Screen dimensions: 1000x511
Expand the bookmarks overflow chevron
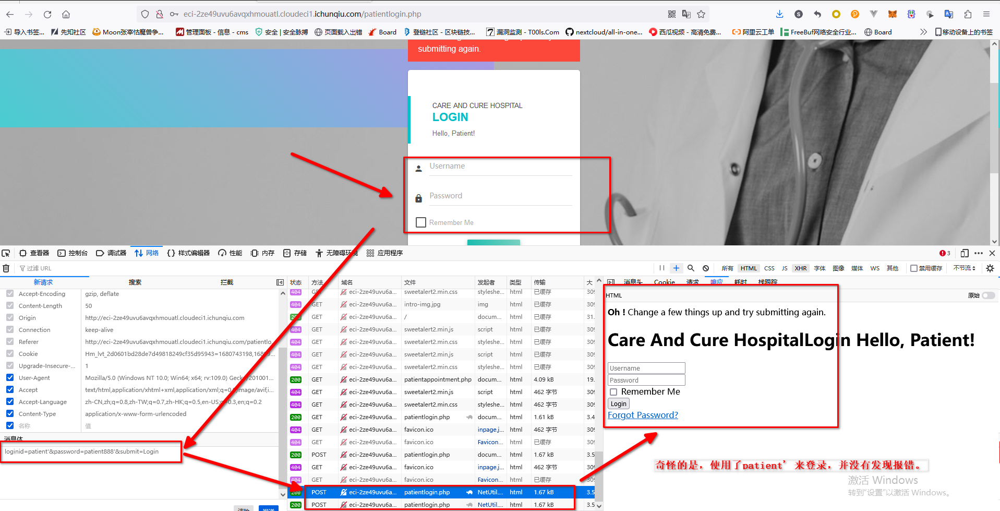pyautogui.click(x=923, y=32)
